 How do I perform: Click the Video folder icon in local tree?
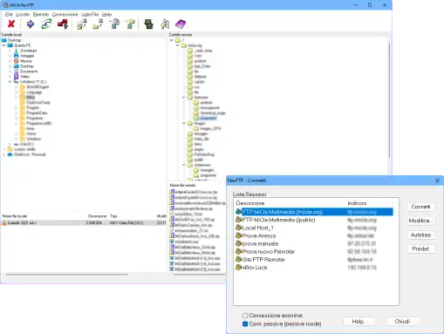point(17,77)
